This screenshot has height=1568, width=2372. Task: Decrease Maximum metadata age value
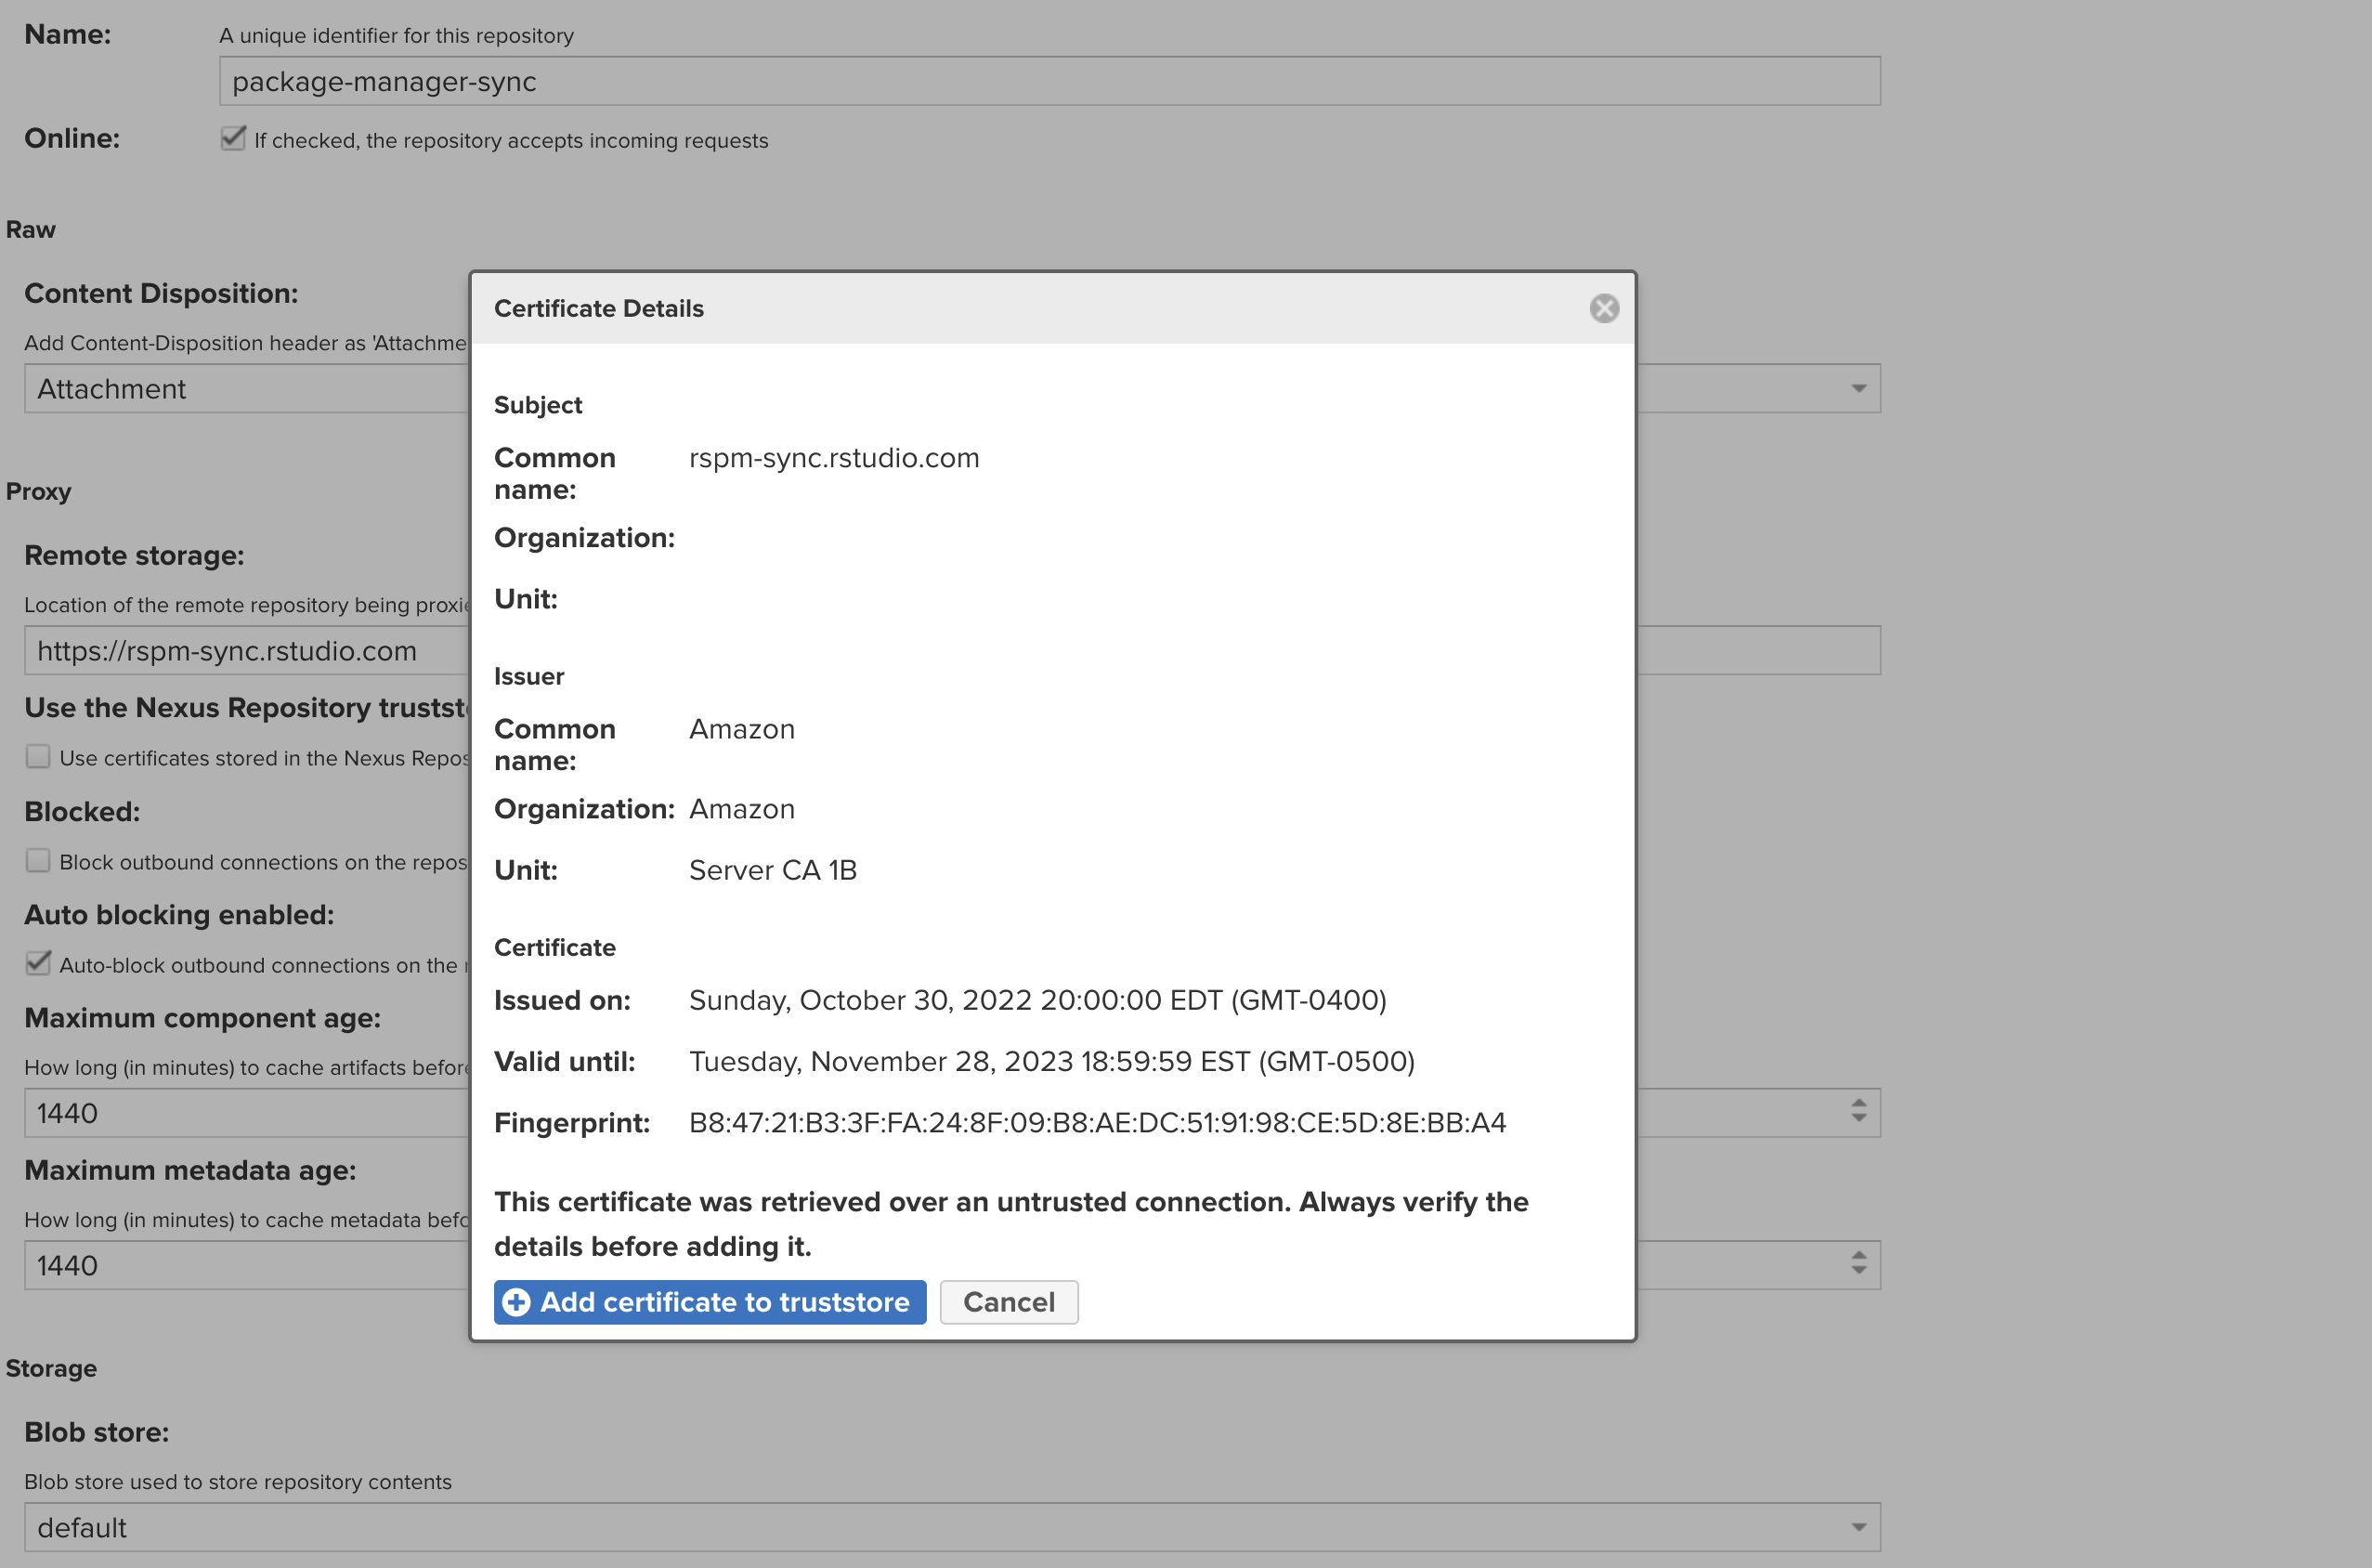[1858, 1271]
